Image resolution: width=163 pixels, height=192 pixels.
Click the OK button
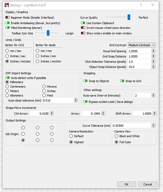coord(127,184)
